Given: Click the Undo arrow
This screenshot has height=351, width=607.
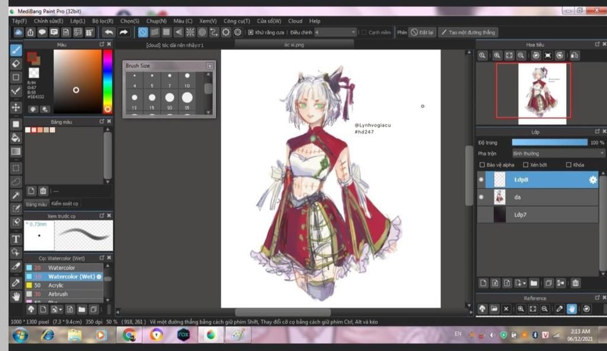Looking at the screenshot, I should (109, 33).
